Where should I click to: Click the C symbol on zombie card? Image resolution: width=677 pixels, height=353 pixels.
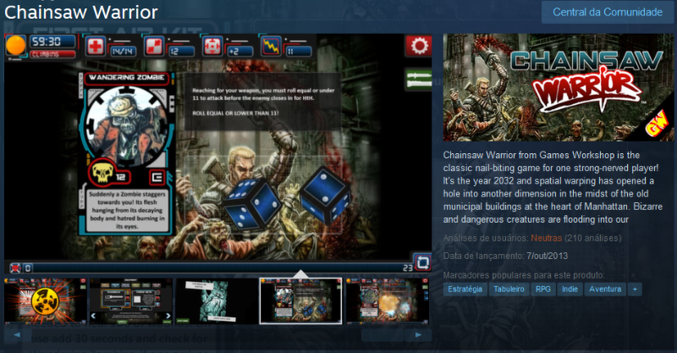pos(157,177)
